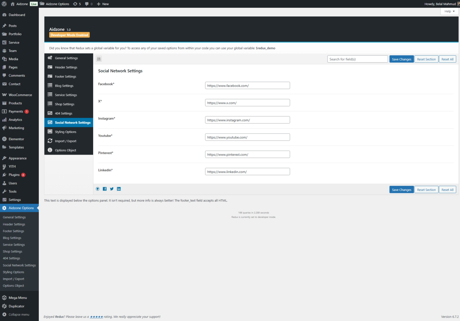Click the Facebook icon in the panel footer
The height and width of the screenshot is (321, 460).
pyautogui.click(x=105, y=189)
